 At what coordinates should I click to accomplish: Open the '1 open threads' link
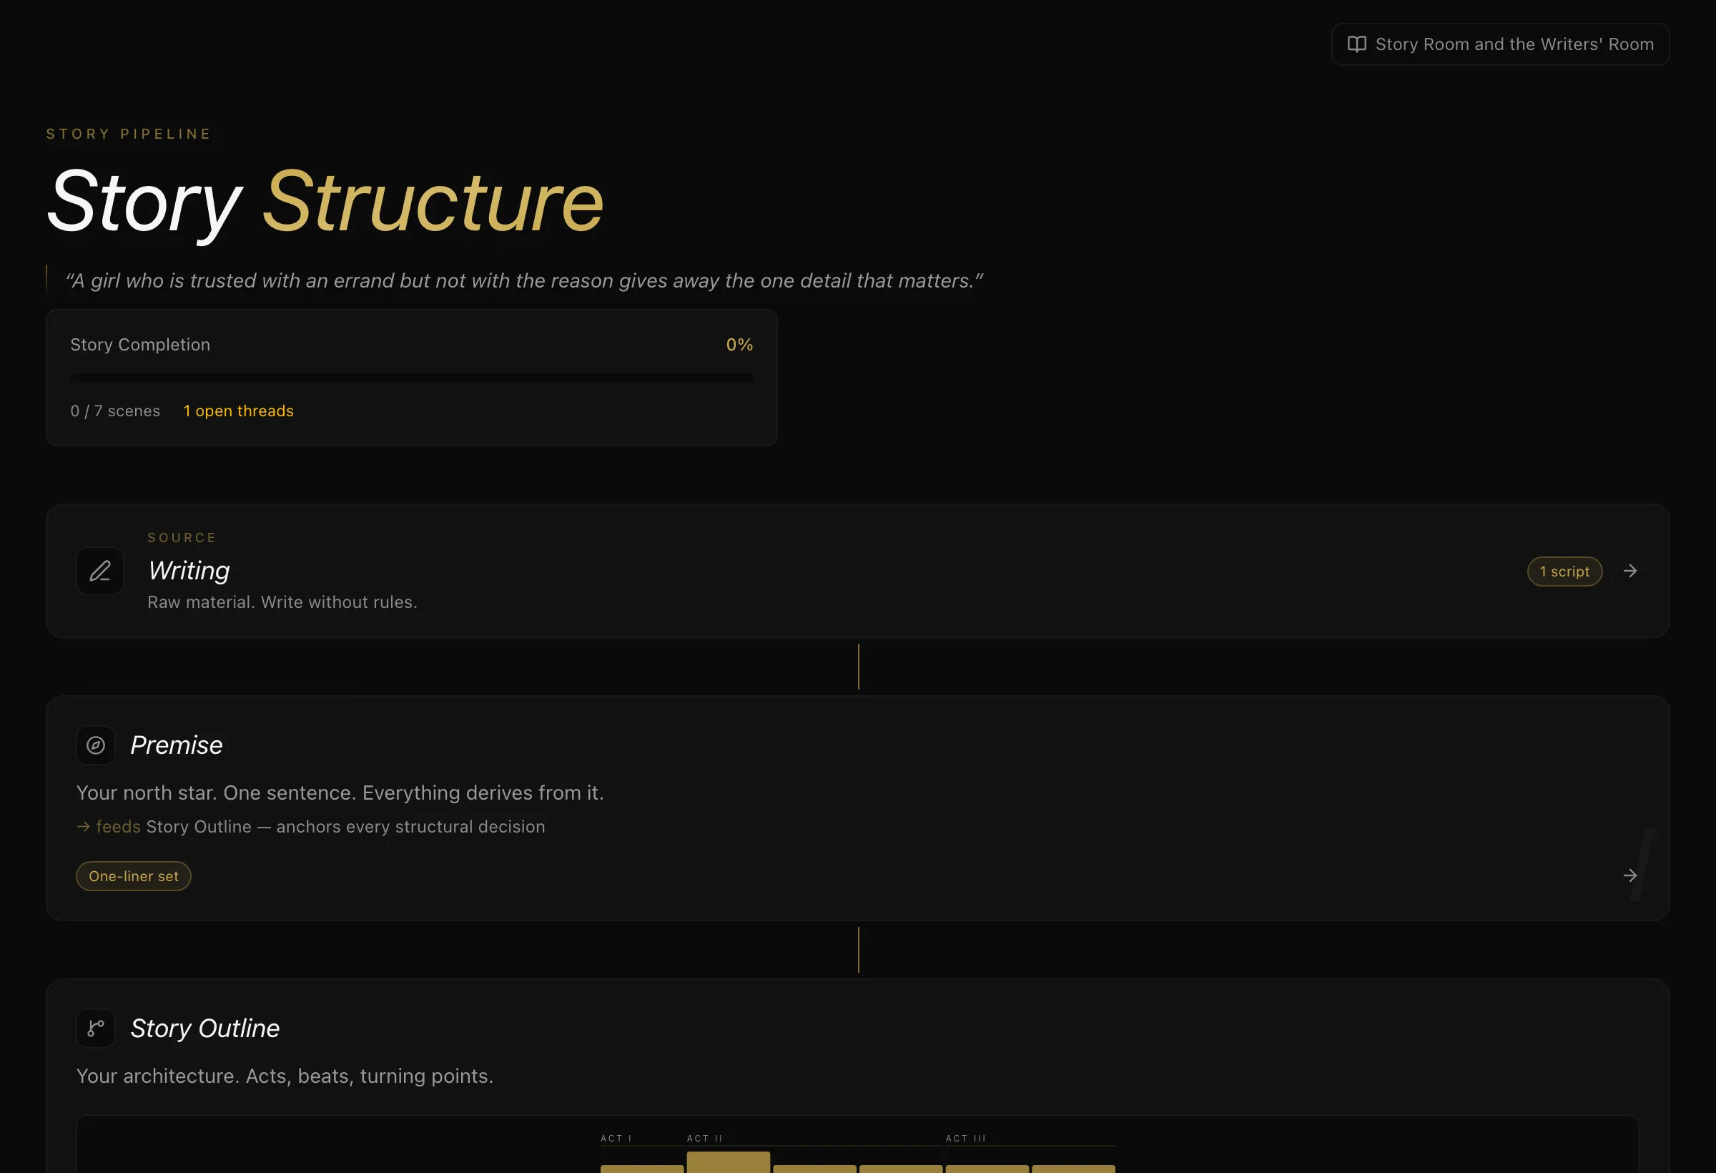tap(239, 411)
